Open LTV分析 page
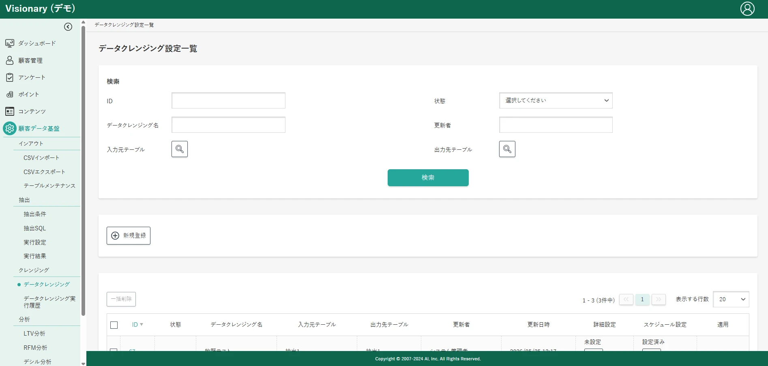Screen dimensions: 768x366 point(34,334)
